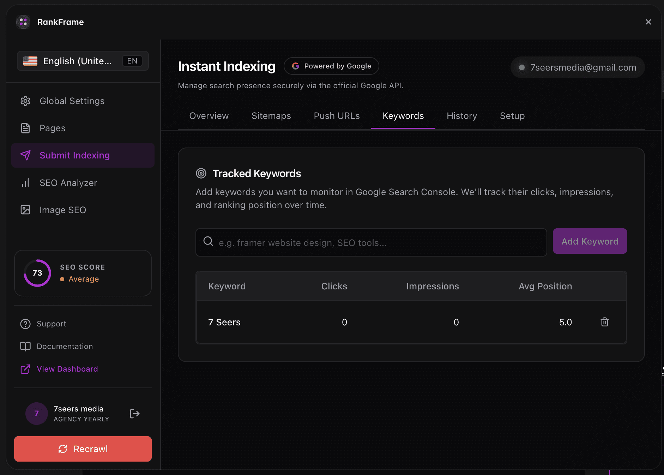Screen dimensions: 664x475
Task: Click the Support link text
Action: 52,324
